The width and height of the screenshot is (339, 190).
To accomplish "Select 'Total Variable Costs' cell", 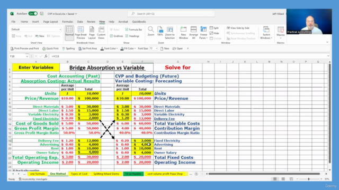I will pyautogui.click(x=178, y=123).
